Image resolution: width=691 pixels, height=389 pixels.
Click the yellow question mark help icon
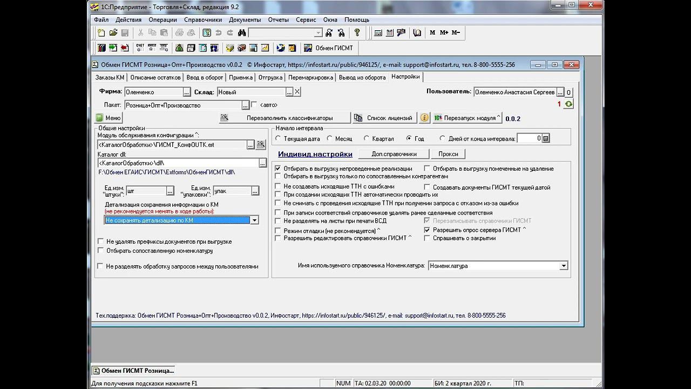[x=357, y=33]
